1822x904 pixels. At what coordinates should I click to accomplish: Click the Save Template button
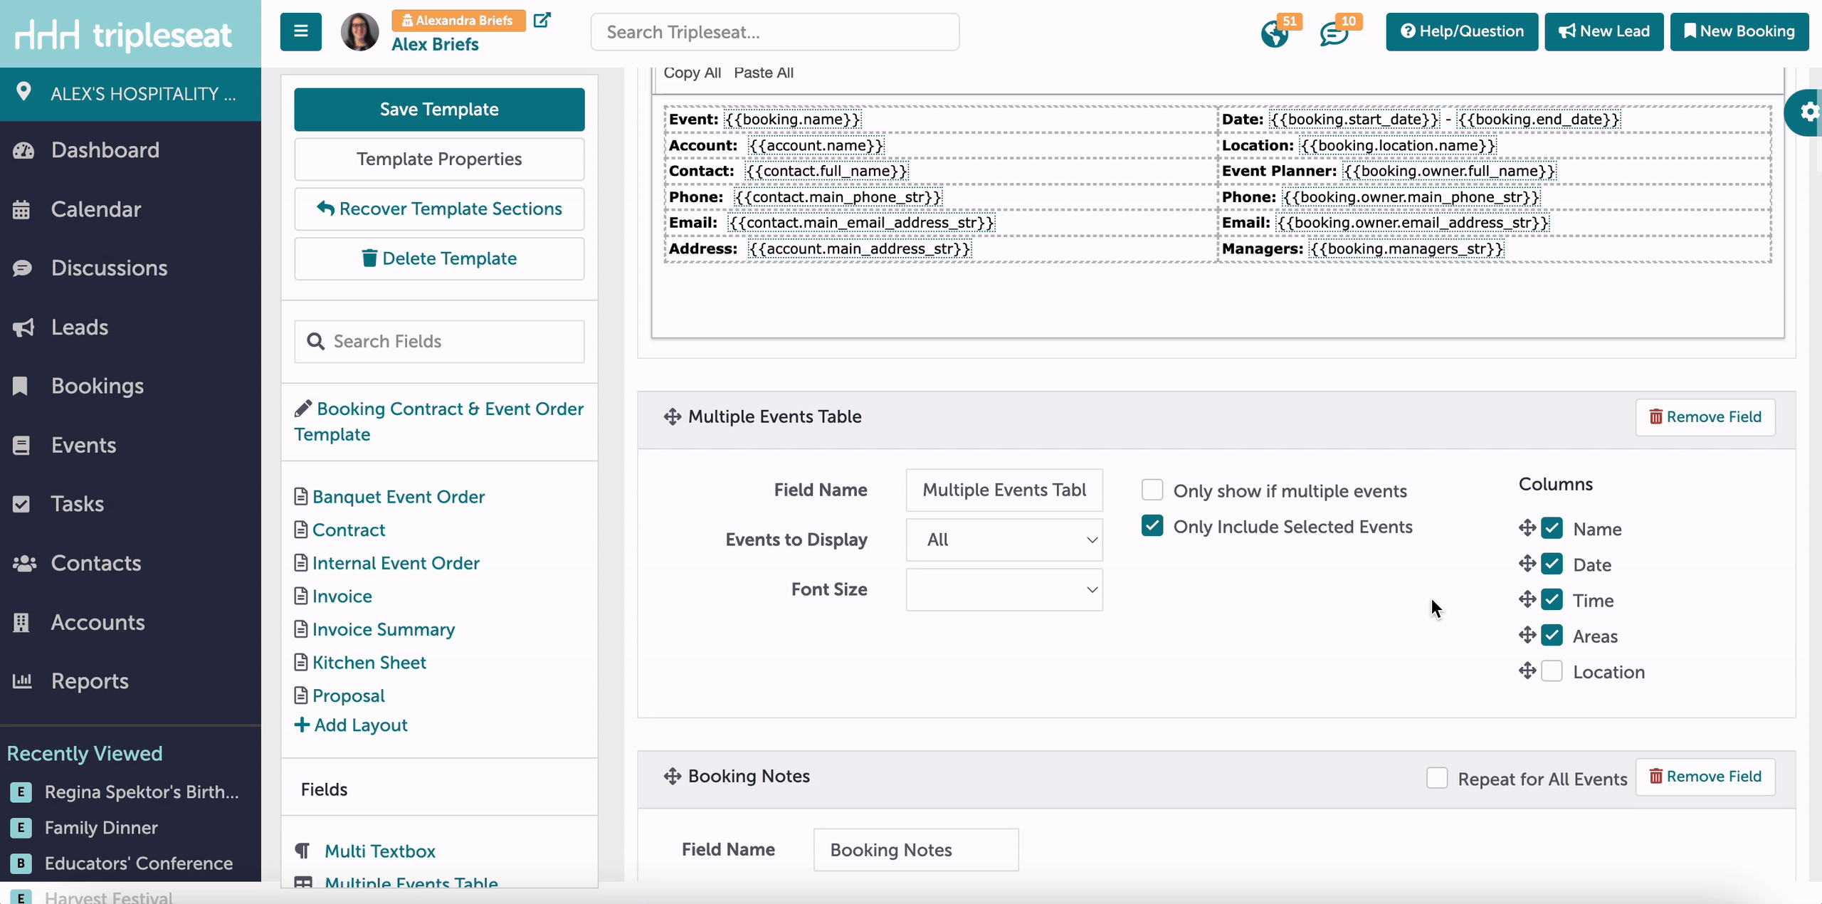(439, 110)
